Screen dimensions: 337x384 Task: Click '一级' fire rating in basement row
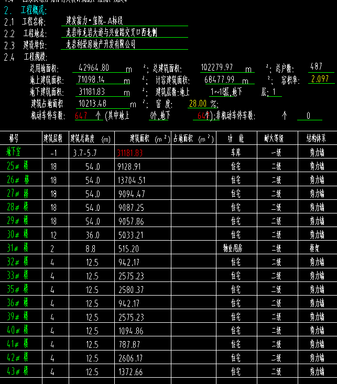click(x=276, y=153)
